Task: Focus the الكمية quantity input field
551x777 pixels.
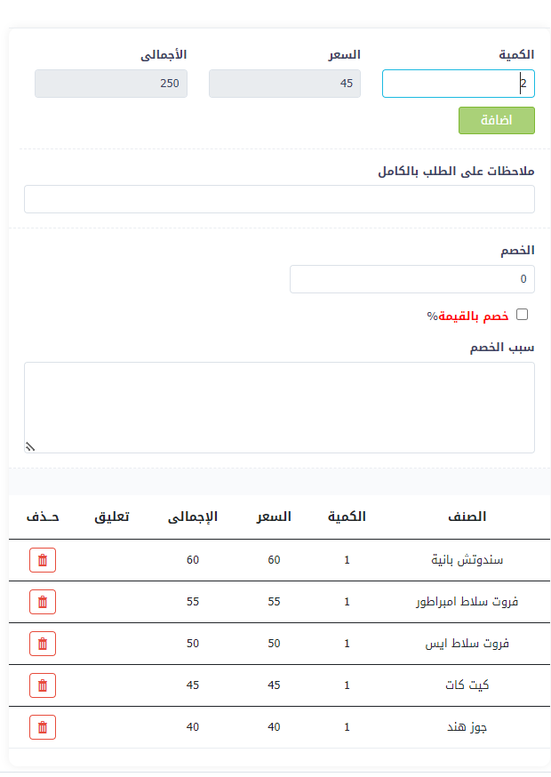Action: (x=458, y=84)
